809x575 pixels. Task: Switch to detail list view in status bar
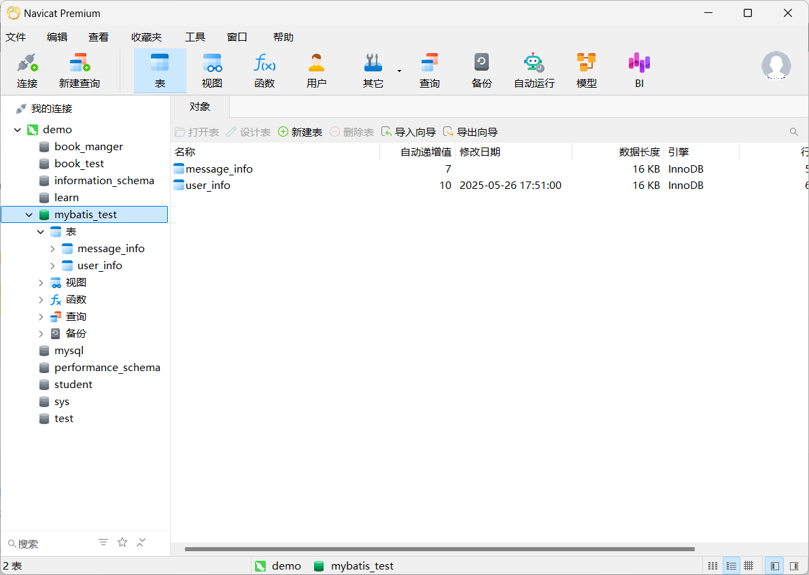point(731,565)
